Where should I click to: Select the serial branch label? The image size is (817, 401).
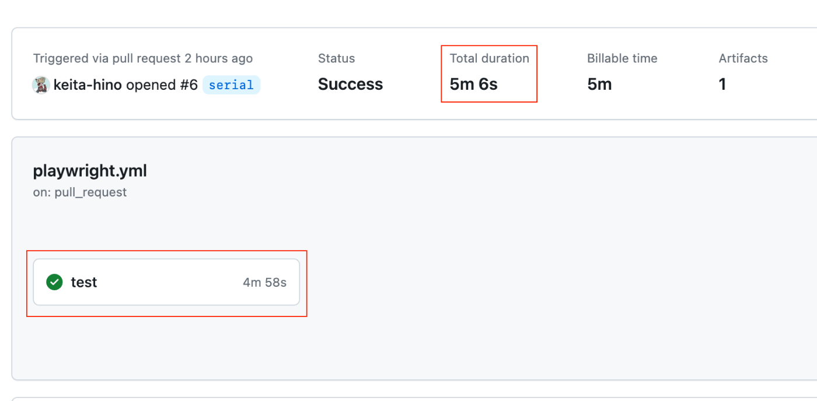point(231,85)
